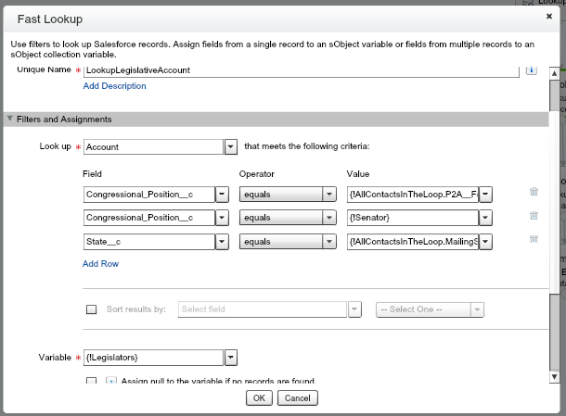Enable the Sort results by checkbox
The width and height of the screenshot is (566, 416).
click(91, 309)
